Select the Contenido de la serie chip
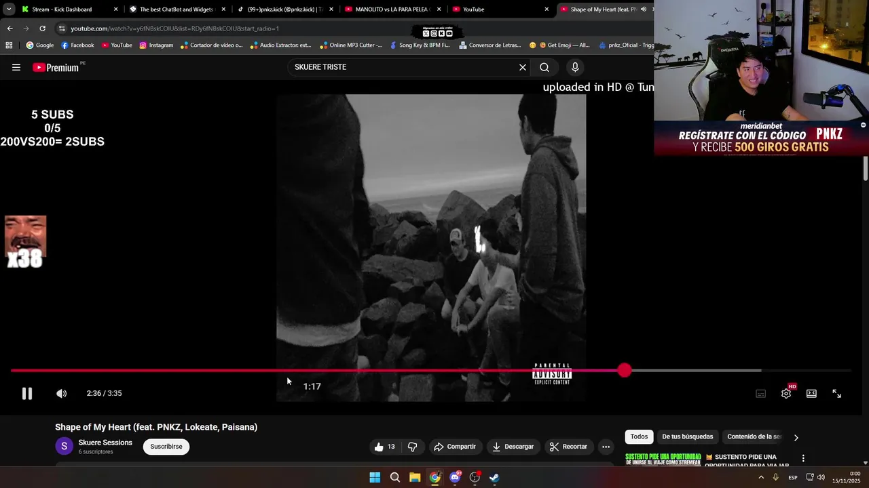Screen dimensions: 869x488 [754, 436]
